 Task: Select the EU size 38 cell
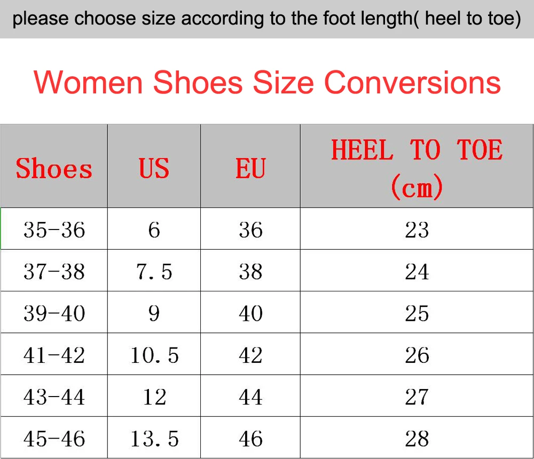pos(250,271)
